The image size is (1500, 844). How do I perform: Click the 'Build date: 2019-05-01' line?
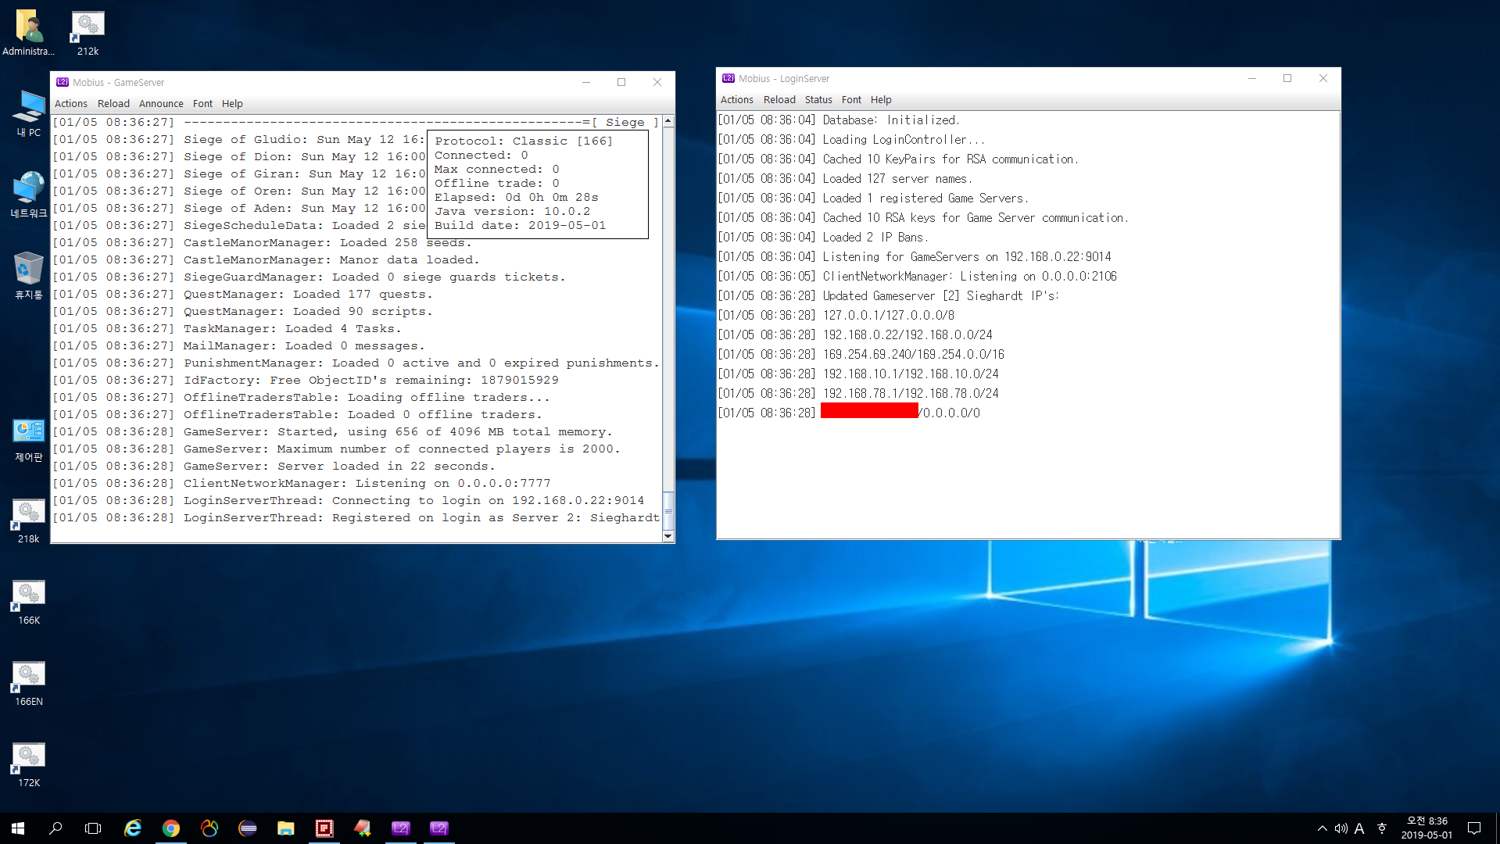521,225
